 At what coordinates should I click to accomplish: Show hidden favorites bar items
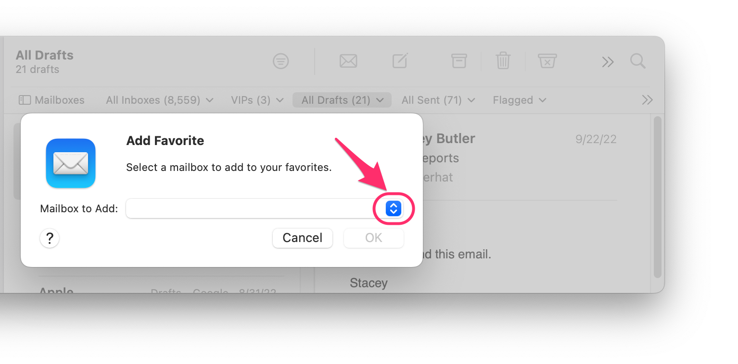click(647, 100)
